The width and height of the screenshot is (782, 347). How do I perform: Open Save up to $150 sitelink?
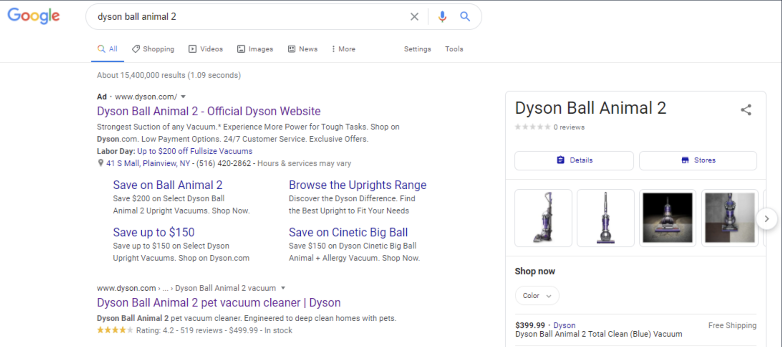pos(154,232)
